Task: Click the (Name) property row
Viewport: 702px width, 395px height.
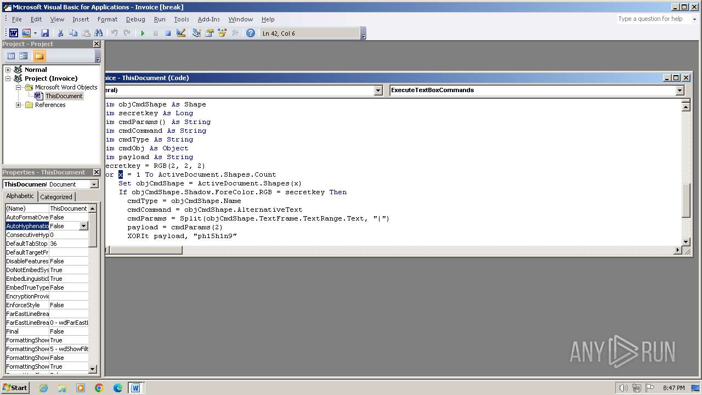Action: coord(47,208)
